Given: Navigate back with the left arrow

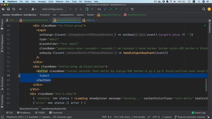Looking at the screenshot, I should tap(21, 9).
